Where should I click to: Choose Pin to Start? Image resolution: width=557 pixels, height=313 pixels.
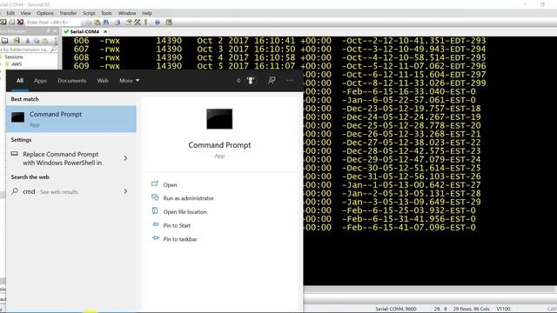click(177, 225)
